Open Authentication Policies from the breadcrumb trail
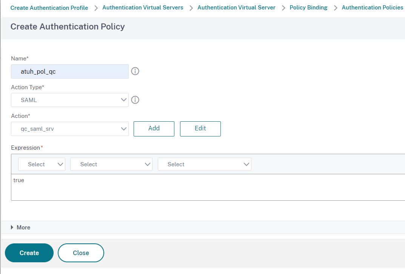The image size is (405, 274). tap(372, 7)
